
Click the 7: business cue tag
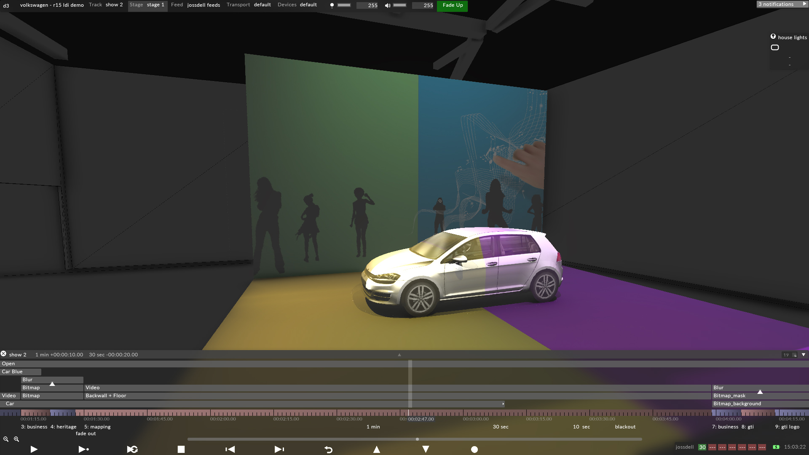point(725,427)
